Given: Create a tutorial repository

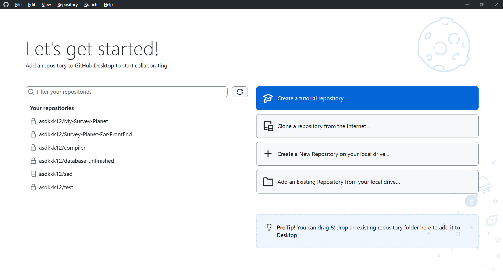Looking at the screenshot, I should coord(367,98).
